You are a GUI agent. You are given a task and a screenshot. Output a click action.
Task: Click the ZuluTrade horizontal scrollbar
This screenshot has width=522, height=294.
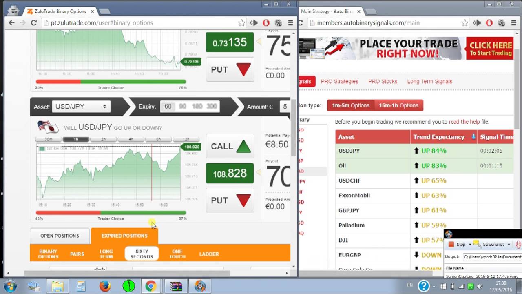(127, 273)
